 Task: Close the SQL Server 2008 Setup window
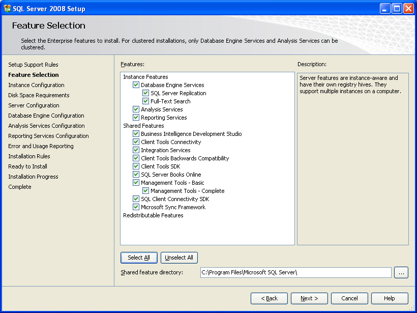point(408,9)
